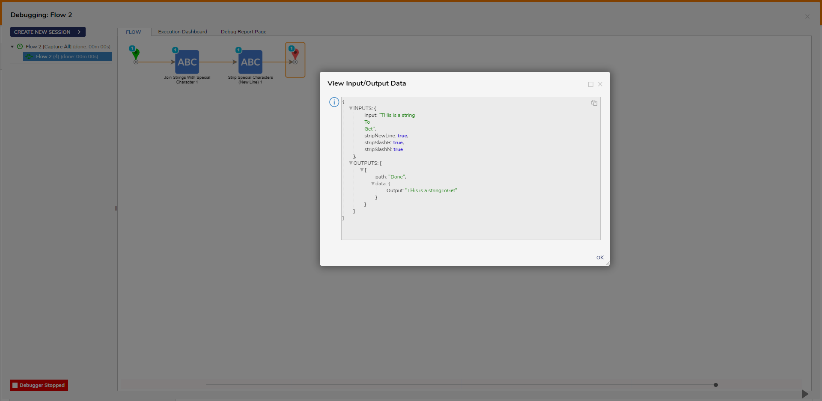
Task: Select the Join Strings With Special Character step
Action: 187,62
